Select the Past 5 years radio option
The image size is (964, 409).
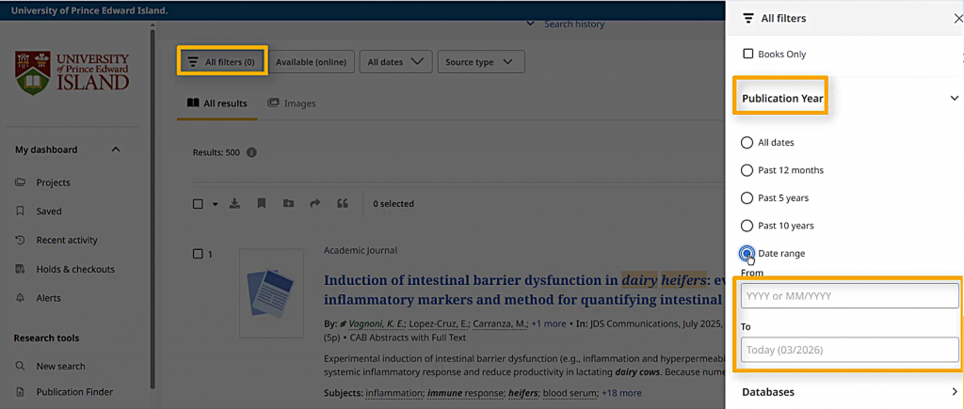point(747,198)
